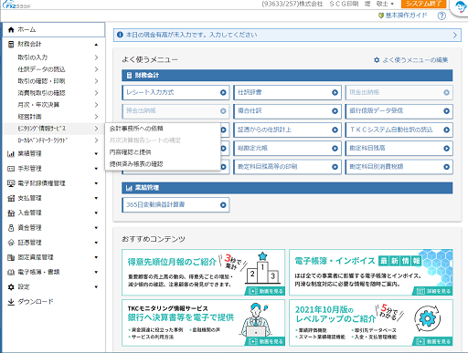Expand the 電子帳簿・書類 section arrow
The width and height of the screenshot is (468, 353).
[96, 272]
